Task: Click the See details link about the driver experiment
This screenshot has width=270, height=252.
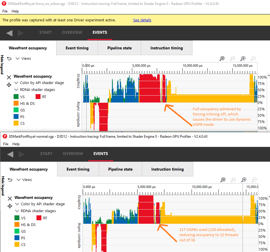Action: (142, 20)
